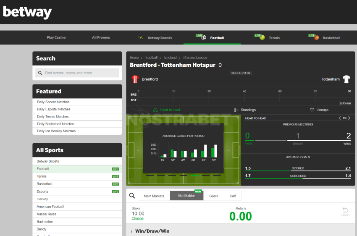Select the Goals tab

[x=213, y=196]
